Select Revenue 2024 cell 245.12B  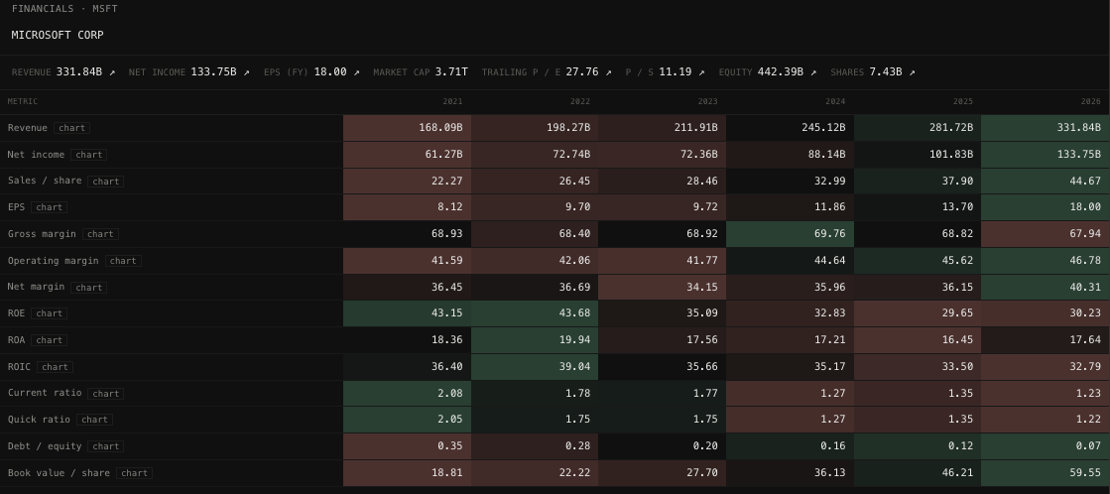[x=790, y=128]
